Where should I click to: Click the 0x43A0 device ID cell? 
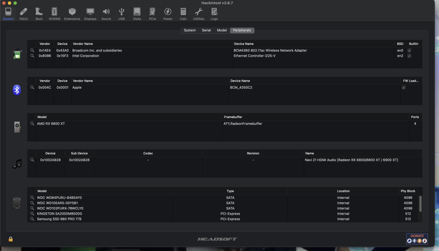[x=62, y=50]
